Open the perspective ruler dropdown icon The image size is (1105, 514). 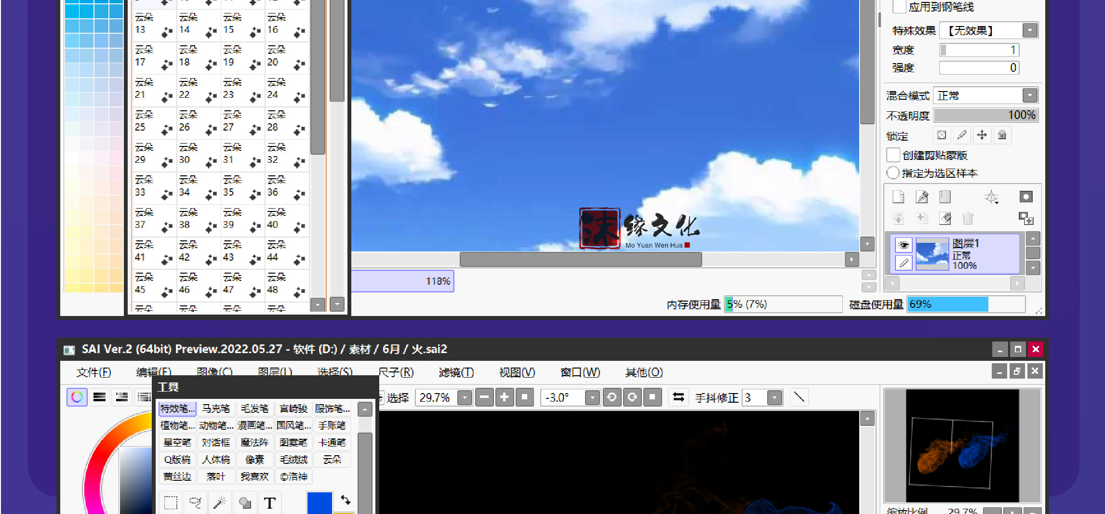(x=991, y=197)
